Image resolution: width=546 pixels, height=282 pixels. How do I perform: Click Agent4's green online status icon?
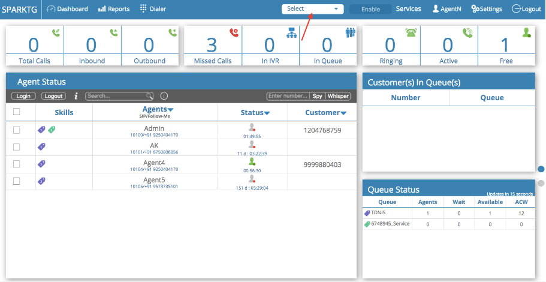coord(252,161)
